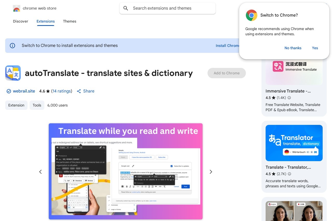The width and height of the screenshot is (332, 221).
Task: Click the Accurate translate words description text
Action: 293,183
